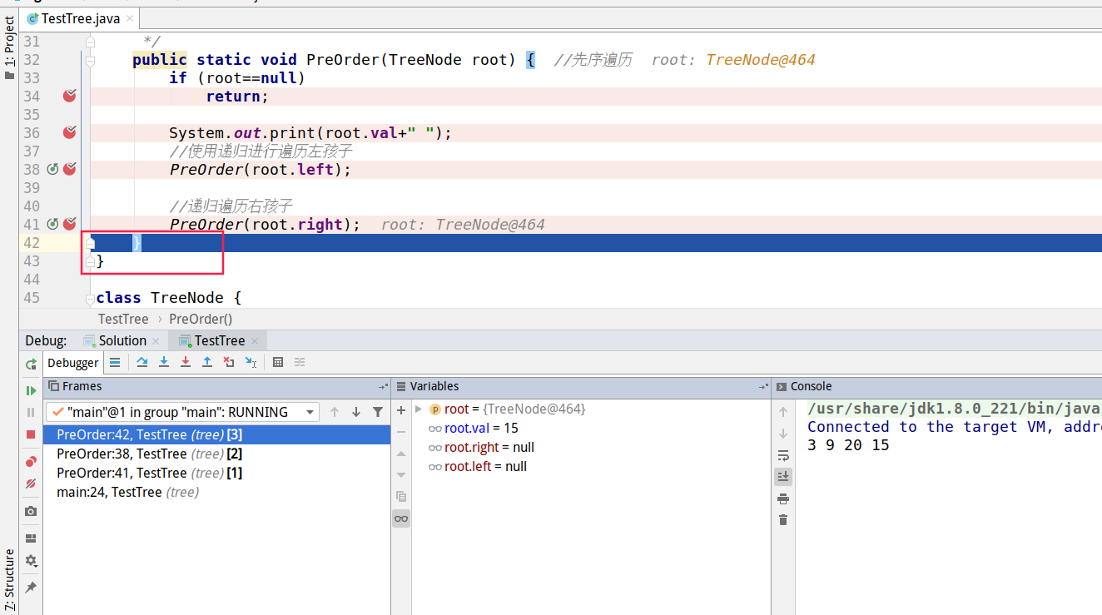Duplicate the selected watch
1102x615 pixels.
401,496
